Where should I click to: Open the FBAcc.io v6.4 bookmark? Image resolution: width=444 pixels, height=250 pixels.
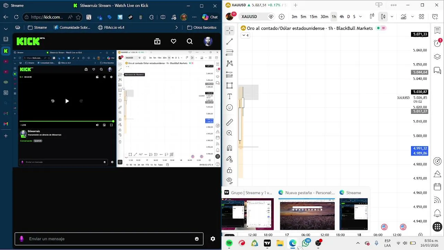click(x=111, y=27)
